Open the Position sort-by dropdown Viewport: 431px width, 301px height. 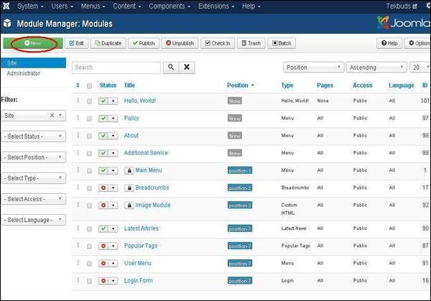314,68
